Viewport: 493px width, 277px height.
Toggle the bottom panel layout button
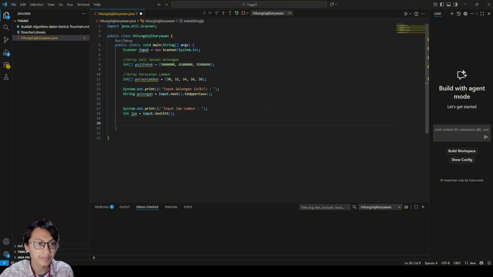[449, 5]
